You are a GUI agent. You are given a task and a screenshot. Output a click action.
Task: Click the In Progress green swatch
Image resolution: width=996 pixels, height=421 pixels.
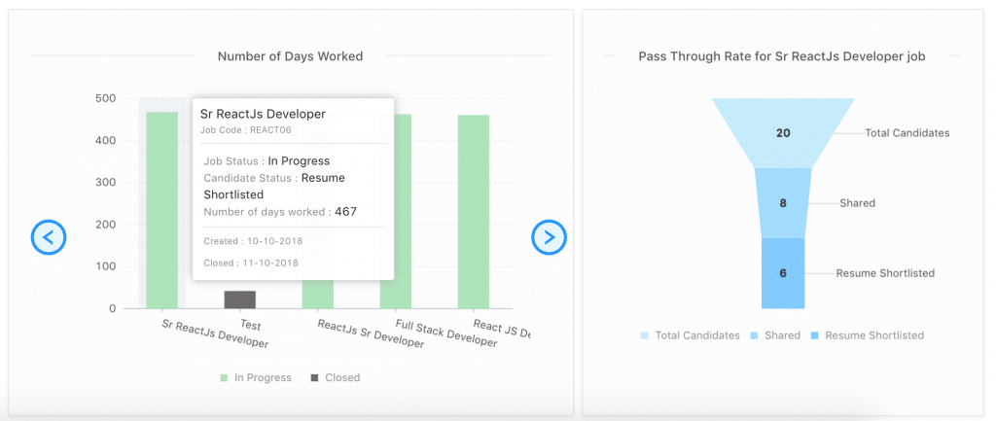click(224, 378)
